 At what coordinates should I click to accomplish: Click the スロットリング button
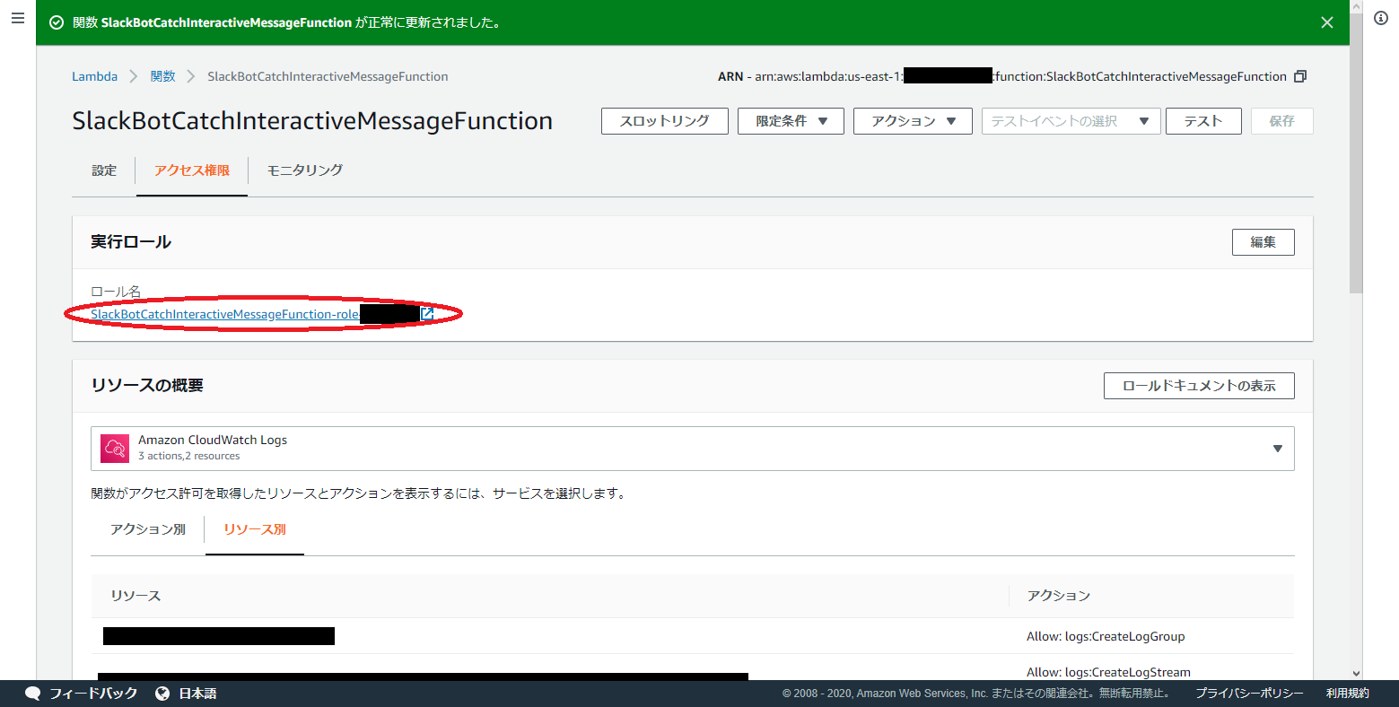coord(664,121)
